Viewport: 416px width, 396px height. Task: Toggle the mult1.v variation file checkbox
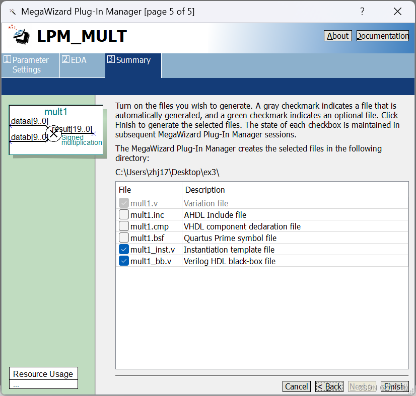(x=123, y=203)
